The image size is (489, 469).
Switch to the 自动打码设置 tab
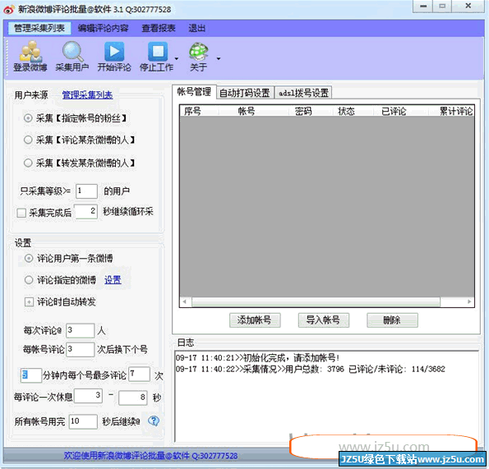[245, 93]
